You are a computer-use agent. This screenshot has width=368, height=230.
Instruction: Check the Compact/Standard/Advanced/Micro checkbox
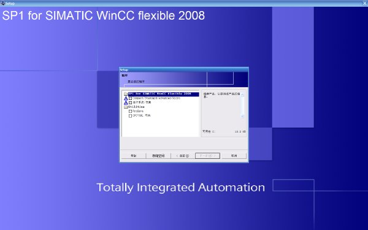click(130, 98)
